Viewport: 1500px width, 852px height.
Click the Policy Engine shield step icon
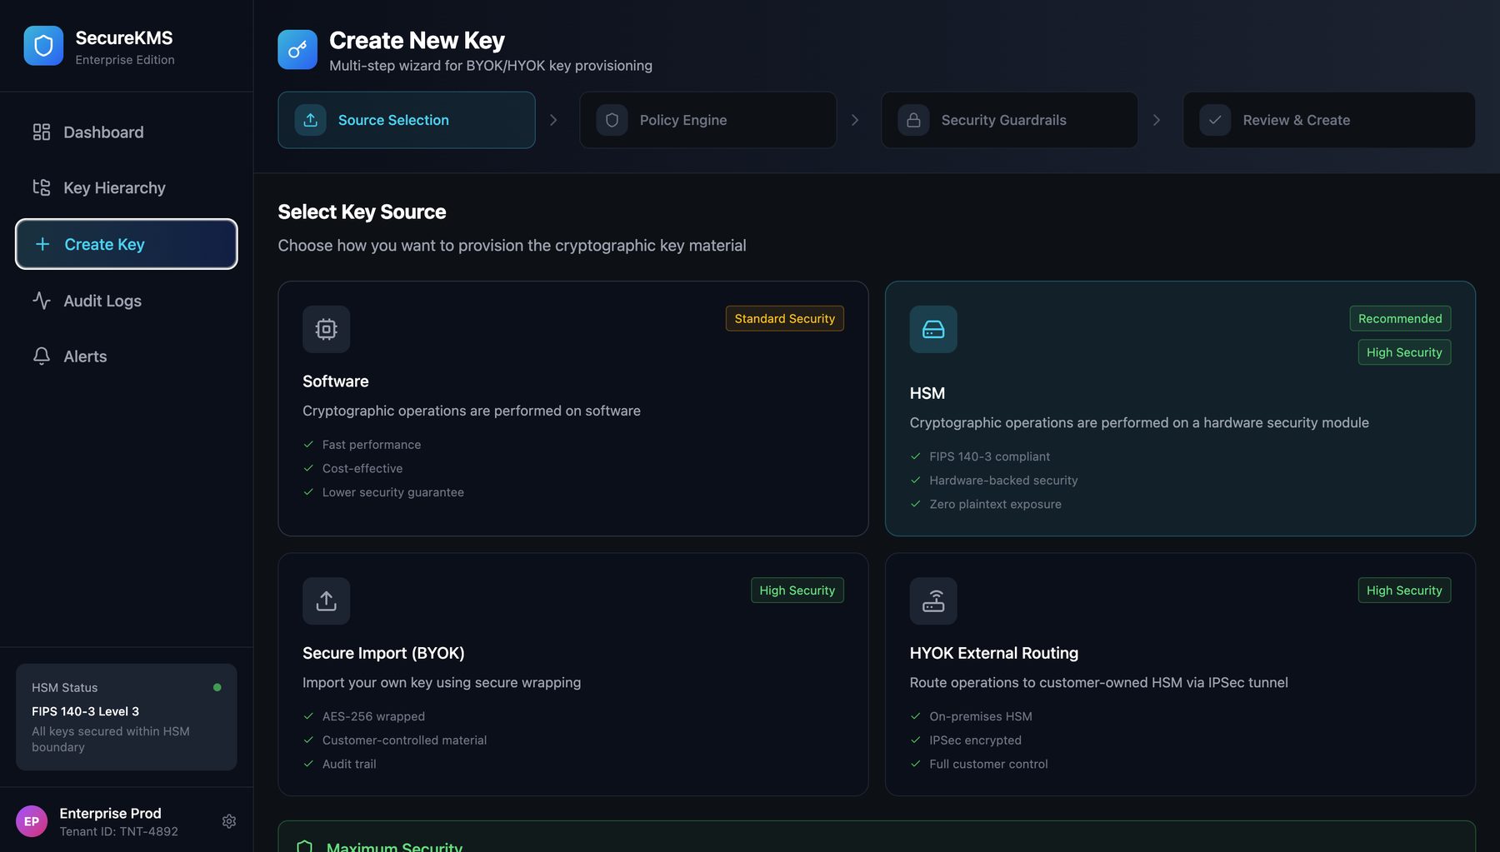tap(612, 120)
